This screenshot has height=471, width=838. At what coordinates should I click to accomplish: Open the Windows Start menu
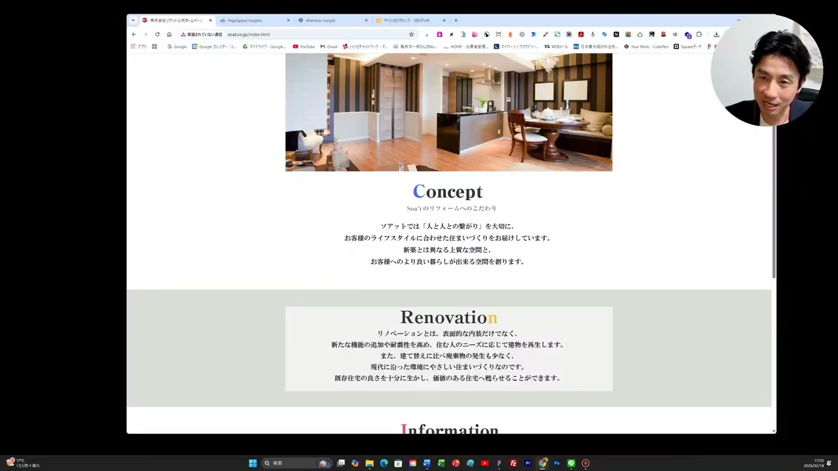253,463
